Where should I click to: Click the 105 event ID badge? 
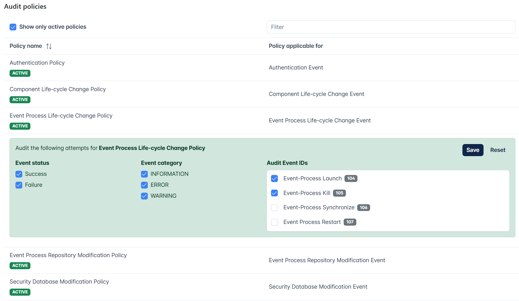pos(339,193)
